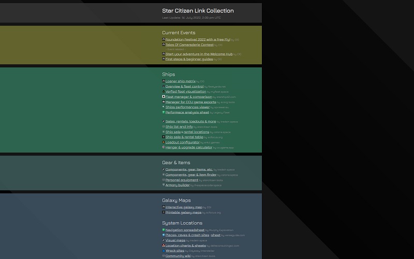
Task: Click icon beside Location charts & sheets
Action: click(x=164, y=246)
